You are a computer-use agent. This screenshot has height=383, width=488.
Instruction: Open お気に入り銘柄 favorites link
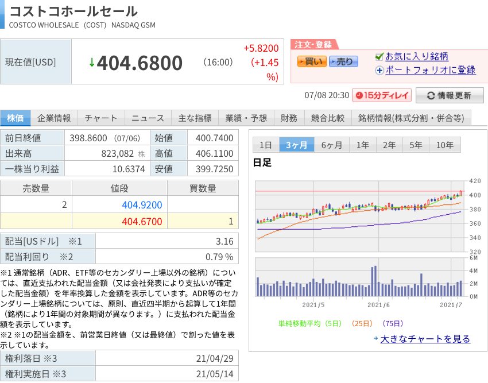tap(417, 56)
